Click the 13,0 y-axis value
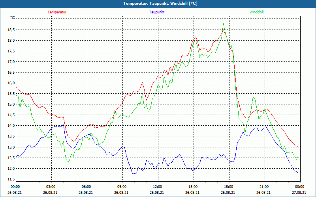Screen dimensions: 316x197 [11, 147]
